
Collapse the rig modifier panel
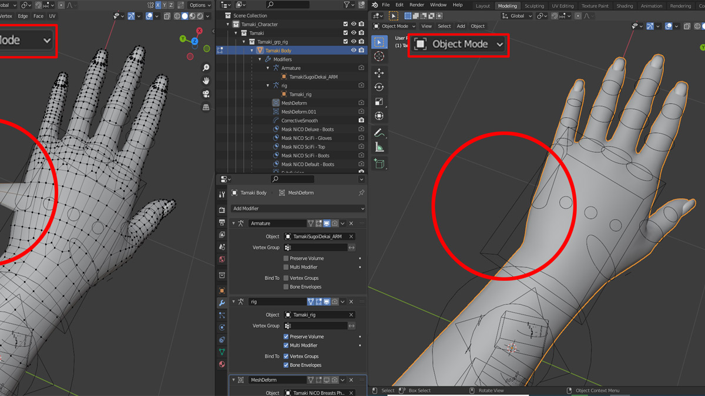[x=234, y=302]
